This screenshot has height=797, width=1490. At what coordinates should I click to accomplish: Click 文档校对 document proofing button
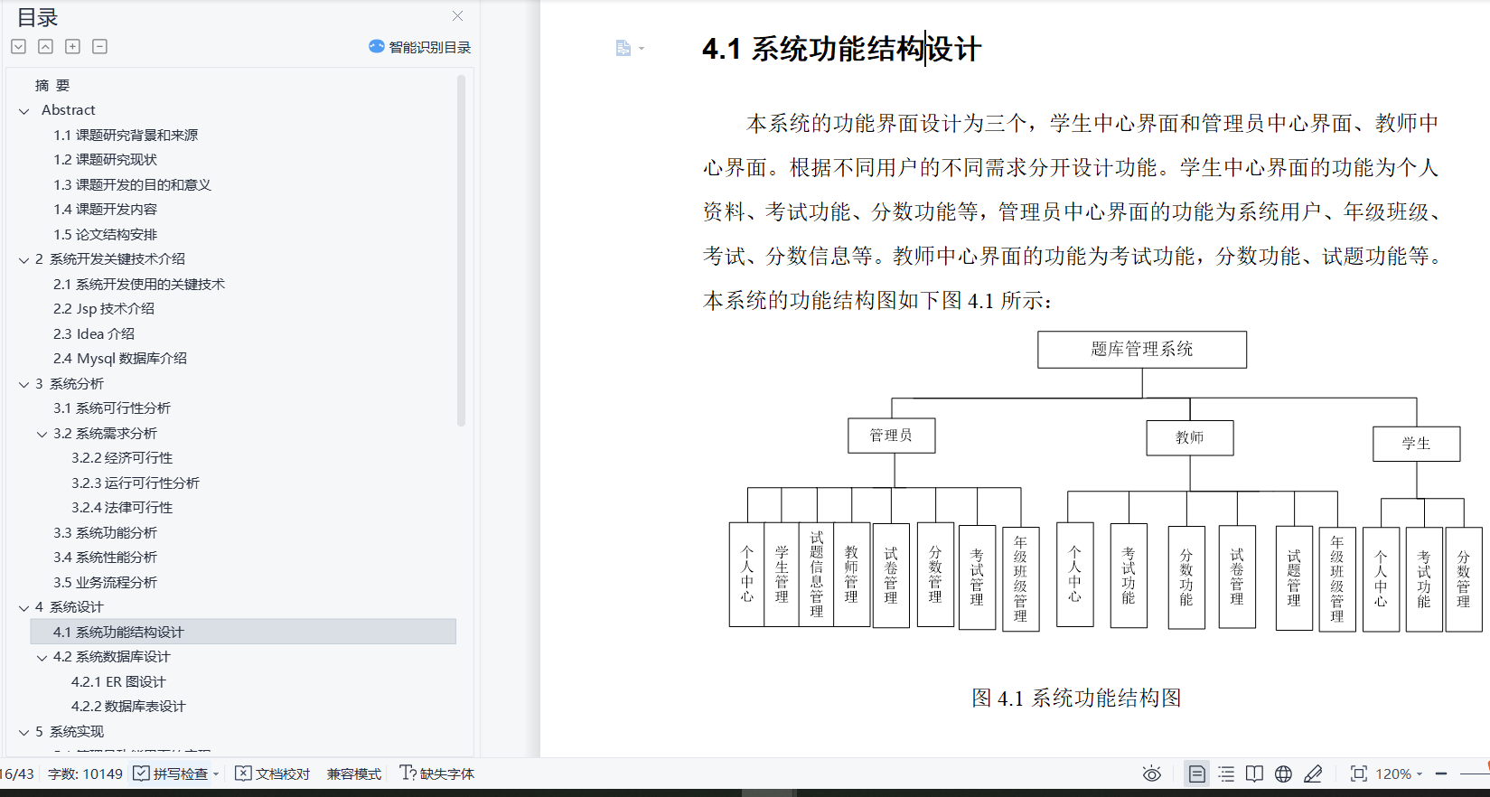[x=273, y=774]
